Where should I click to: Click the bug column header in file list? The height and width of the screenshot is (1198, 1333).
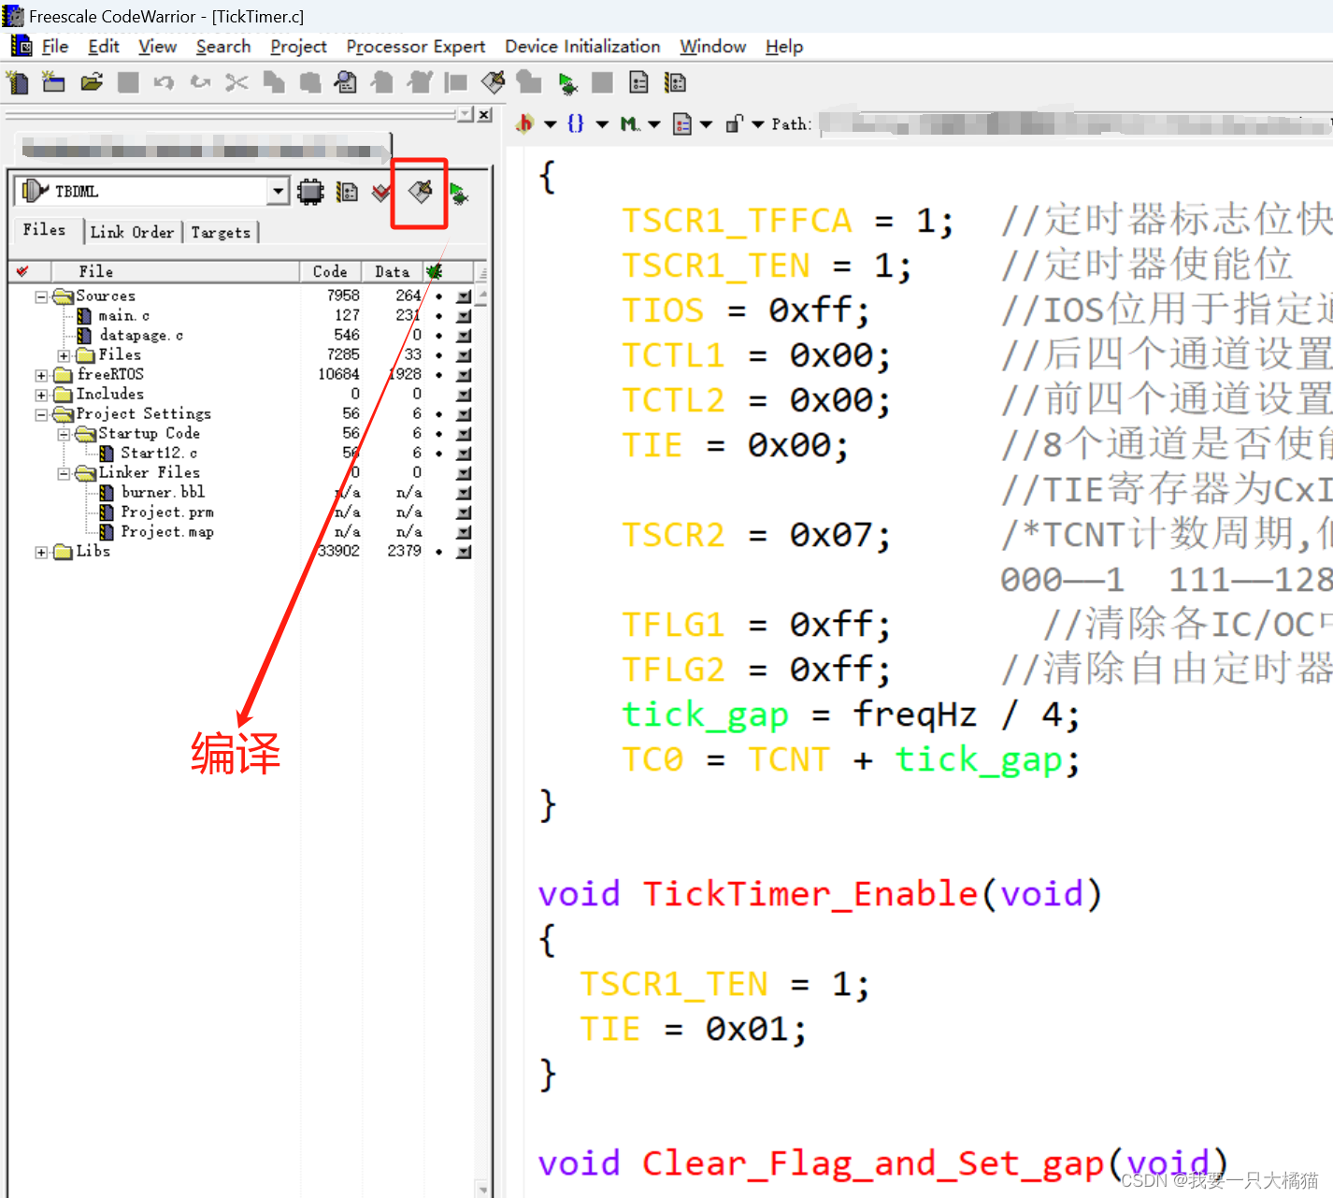click(434, 271)
